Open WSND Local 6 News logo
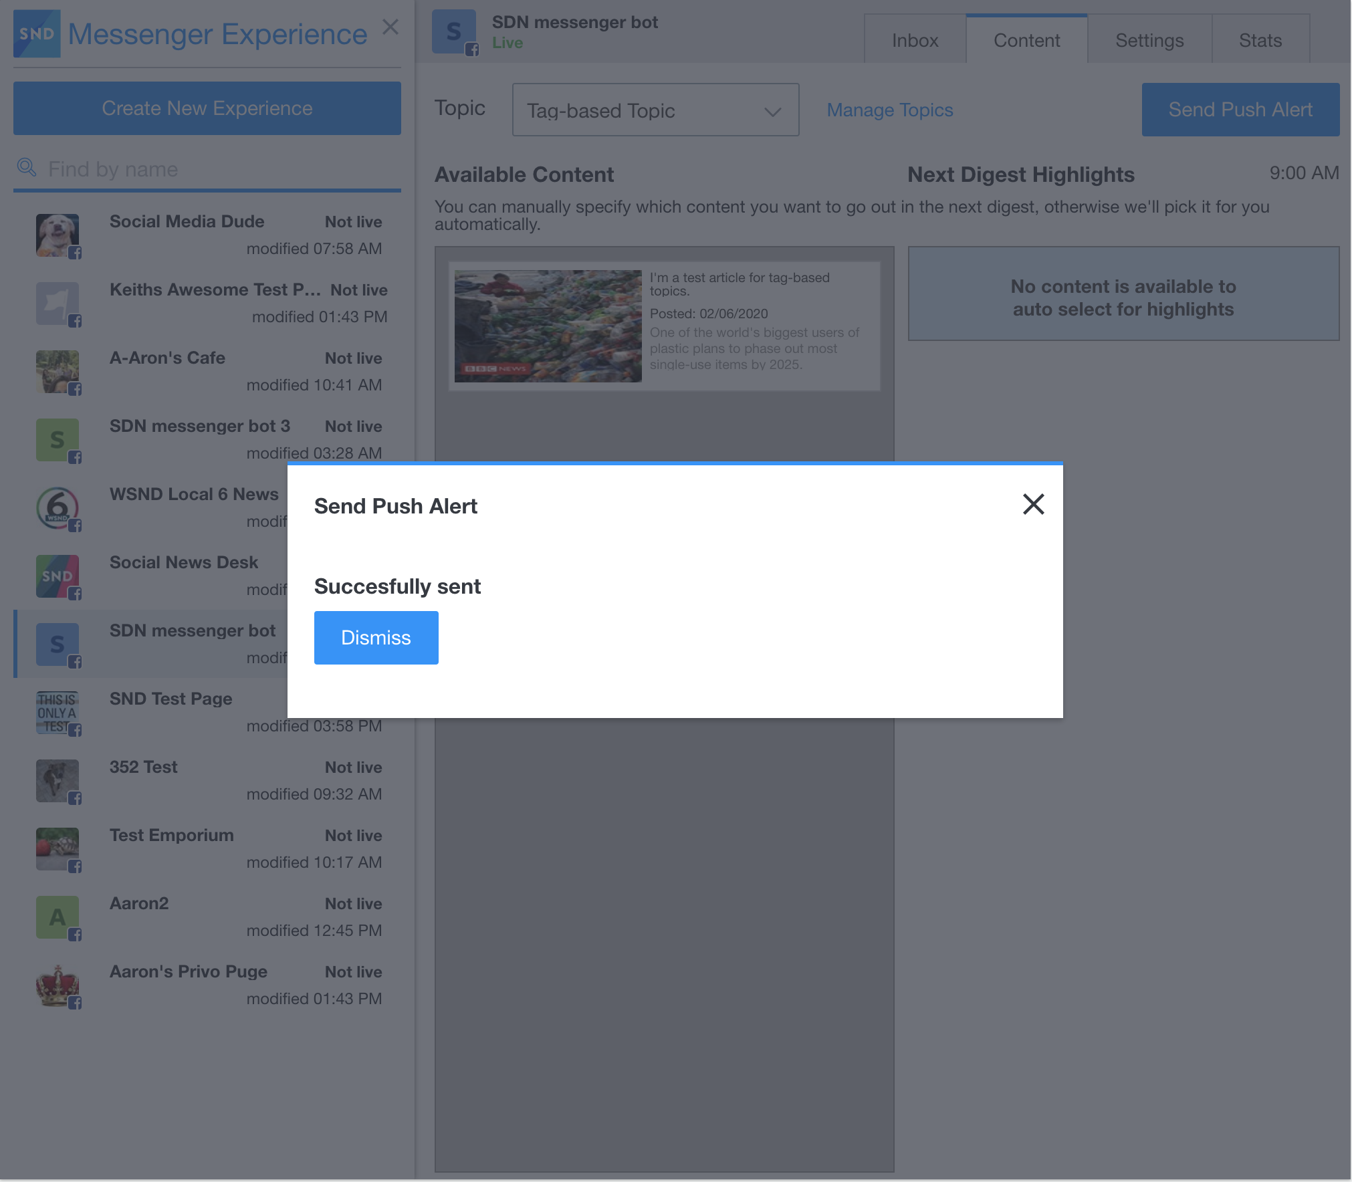Image resolution: width=1352 pixels, height=1182 pixels. tap(58, 508)
